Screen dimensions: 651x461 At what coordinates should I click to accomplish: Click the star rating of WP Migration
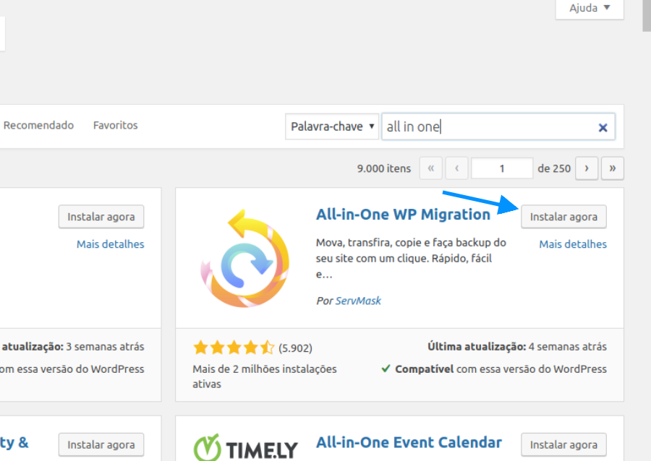(234, 348)
